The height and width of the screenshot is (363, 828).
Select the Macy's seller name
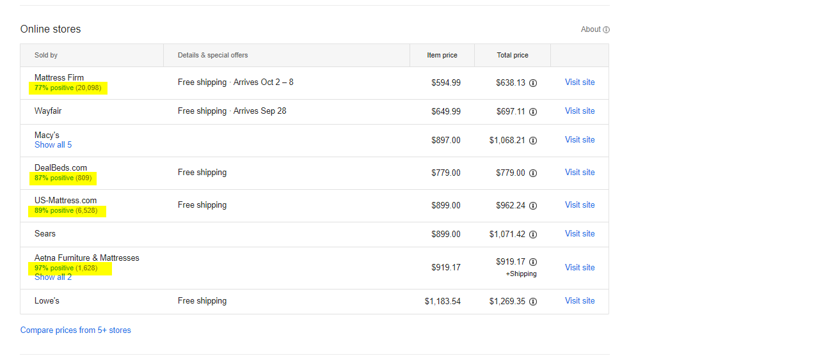[47, 135]
